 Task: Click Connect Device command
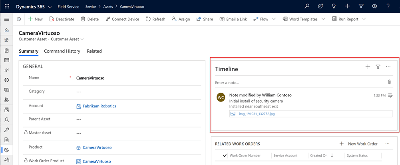[122, 19]
